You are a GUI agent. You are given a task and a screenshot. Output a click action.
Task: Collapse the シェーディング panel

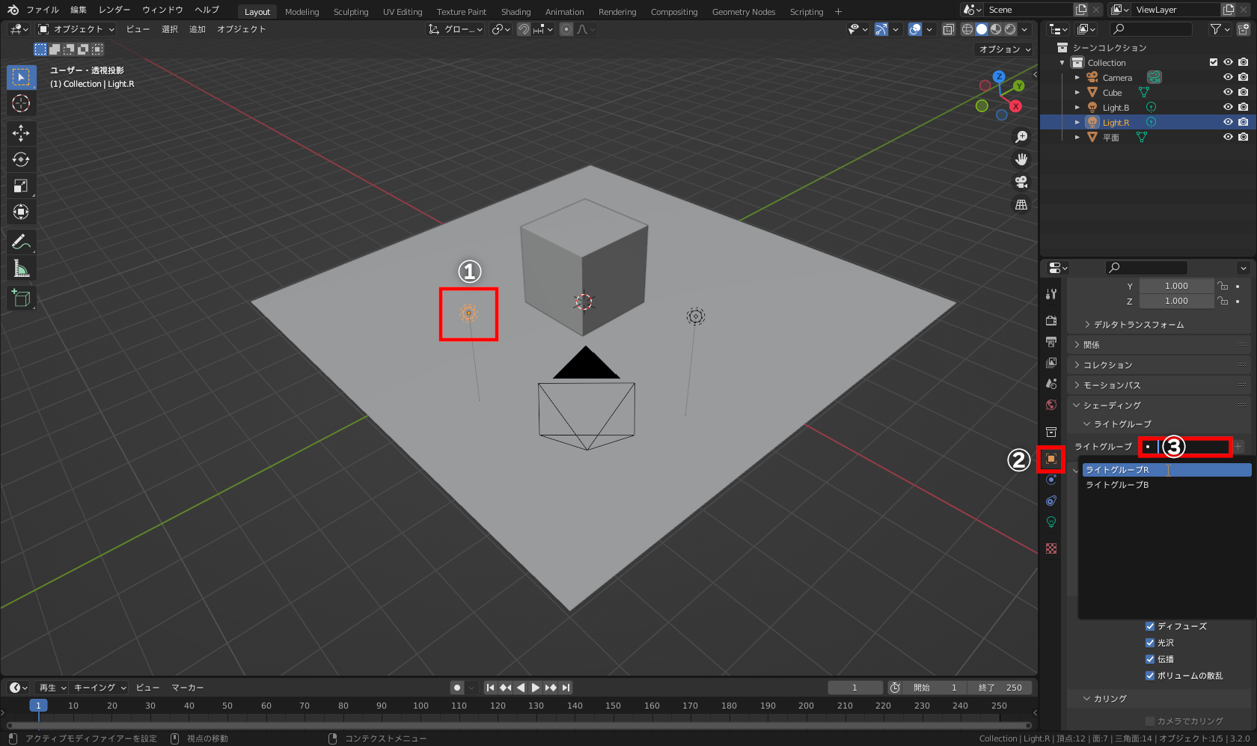1160,406
